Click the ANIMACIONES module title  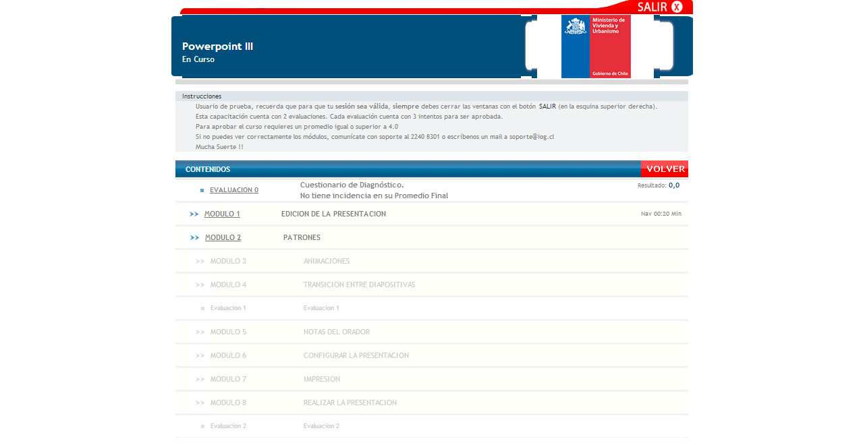[327, 261]
